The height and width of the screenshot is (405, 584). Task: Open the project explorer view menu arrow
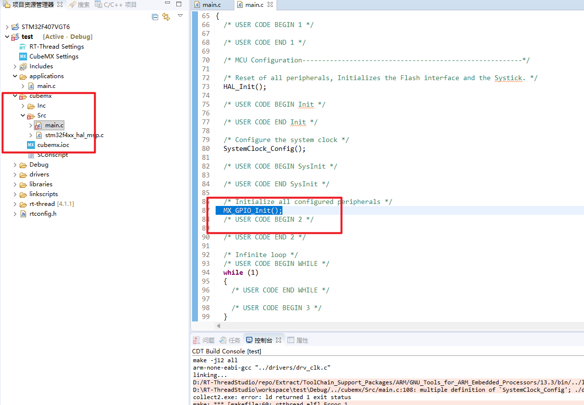(180, 16)
